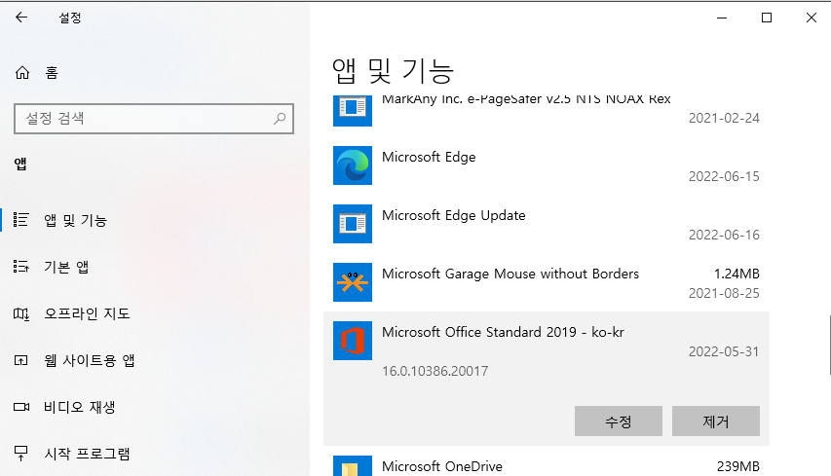831x476 pixels.
Task: Click the 239MB size value
Action: point(738,466)
